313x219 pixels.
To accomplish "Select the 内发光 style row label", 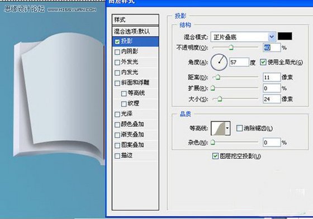I will coord(130,72).
